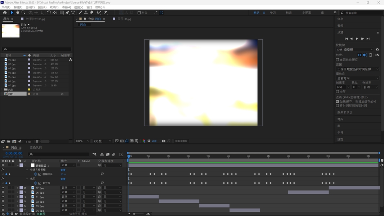Open the 效果(T) menu

[x=54, y=7]
